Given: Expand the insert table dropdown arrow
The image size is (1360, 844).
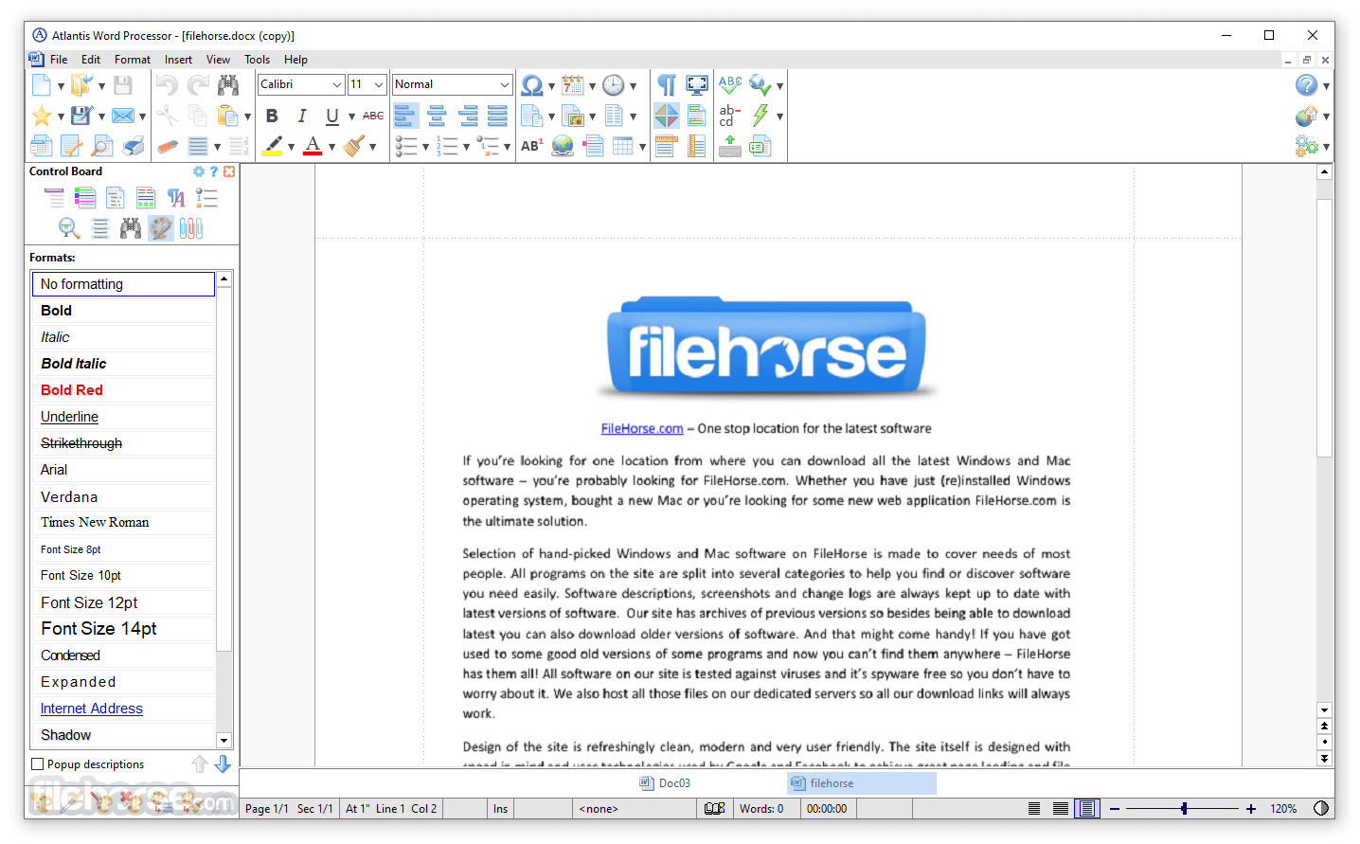Looking at the screenshot, I should click(x=642, y=147).
